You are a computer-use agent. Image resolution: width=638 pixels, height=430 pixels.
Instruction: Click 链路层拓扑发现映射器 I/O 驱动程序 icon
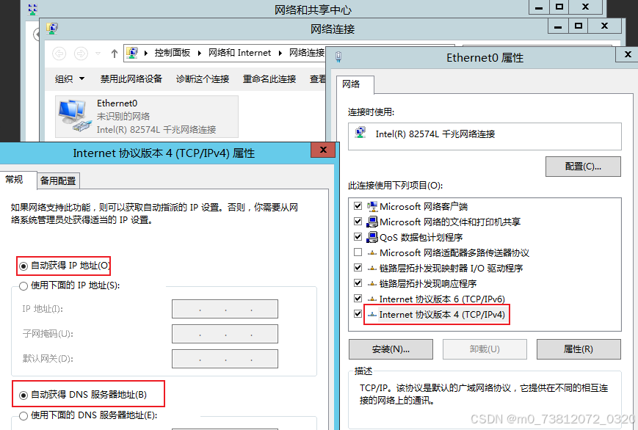click(372, 269)
